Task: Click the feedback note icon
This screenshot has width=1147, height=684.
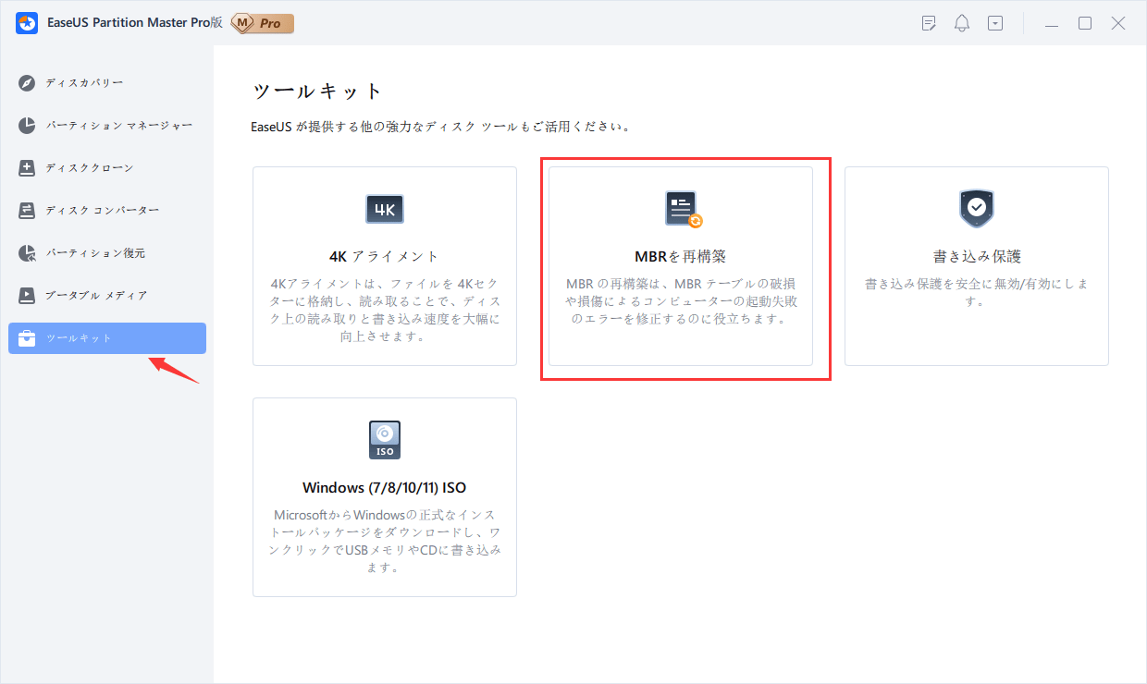Action: tap(928, 22)
